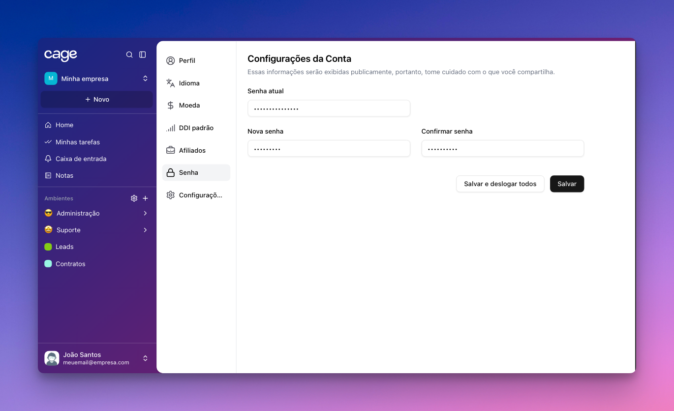
Task: Open the user account menu chevron
Action: pyautogui.click(x=145, y=358)
